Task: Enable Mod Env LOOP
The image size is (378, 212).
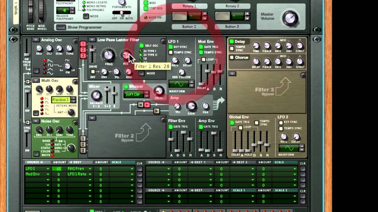Action: pos(203,59)
